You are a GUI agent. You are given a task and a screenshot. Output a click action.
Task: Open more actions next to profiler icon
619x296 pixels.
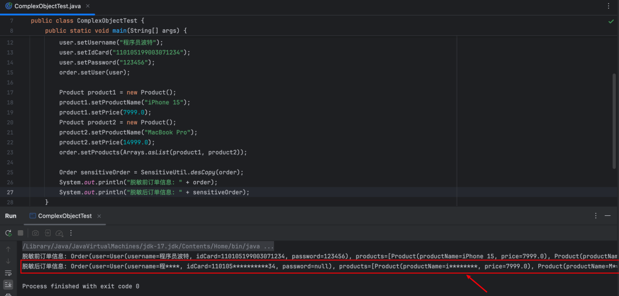(x=71, y=233)
